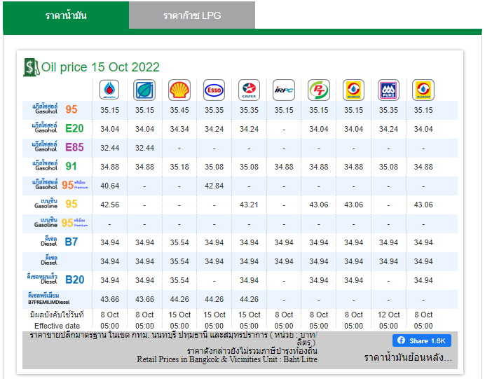
Task: Select Shell Diesel B7 price 35.54
Action: click(179, 242)
